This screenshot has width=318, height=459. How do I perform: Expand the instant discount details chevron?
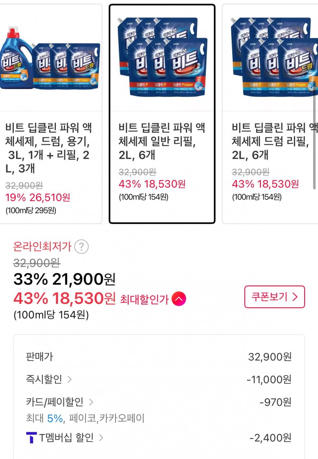[x=70, y=379]
